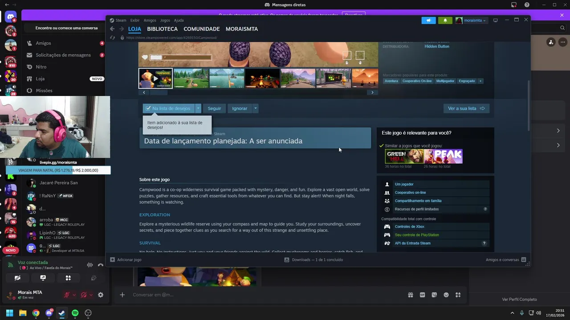This screenshot has height=320, width=570.
Task: Open the Hidden Button publisher link
Action: [x=437, y=47]
